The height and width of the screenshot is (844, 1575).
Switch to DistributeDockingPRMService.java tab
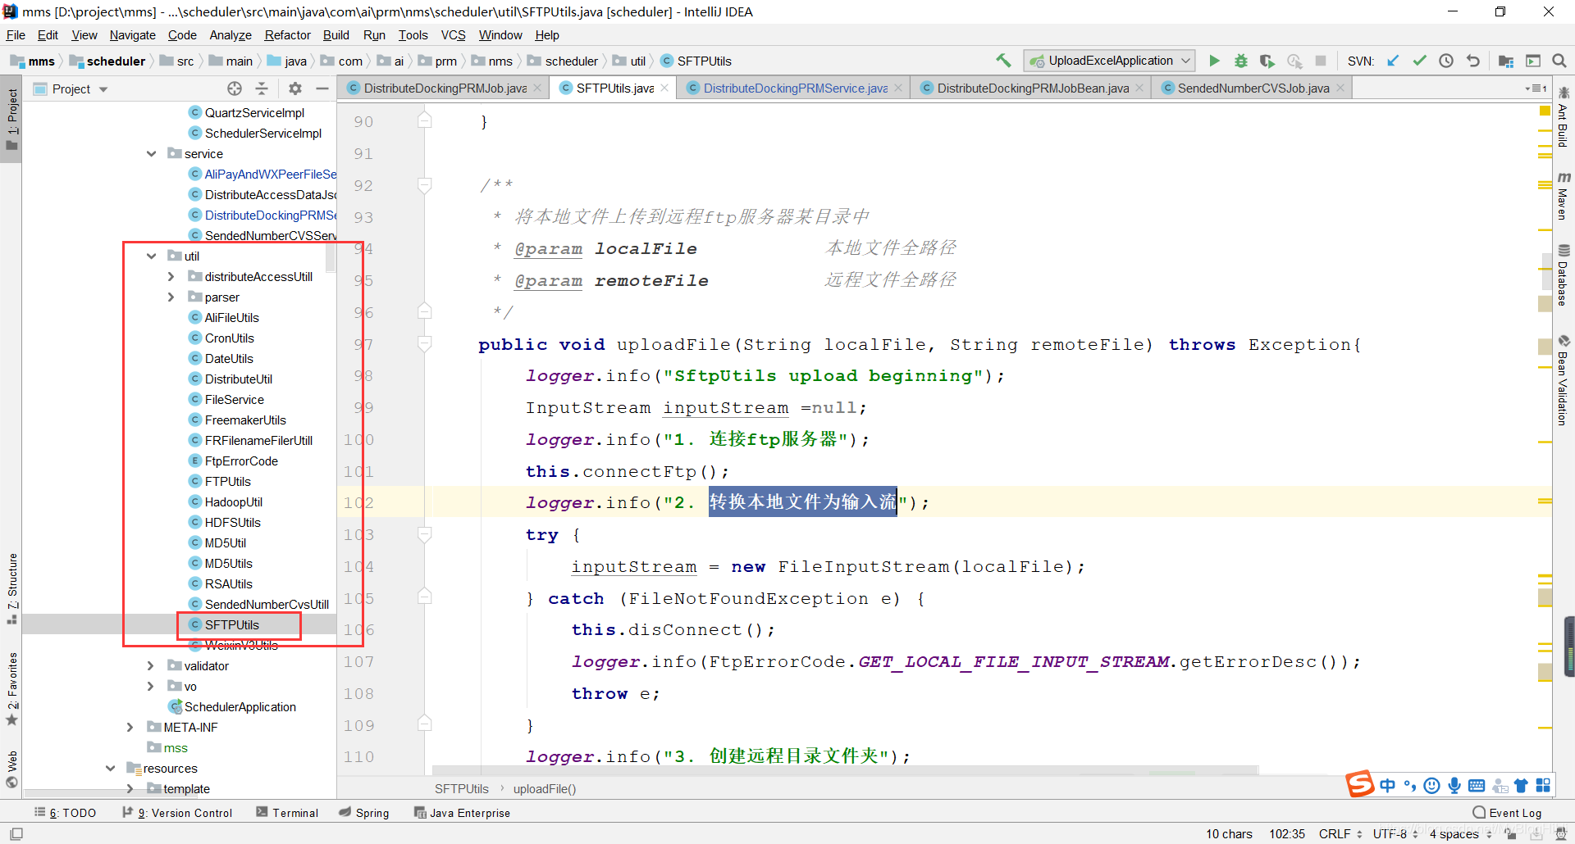point(795,88)
